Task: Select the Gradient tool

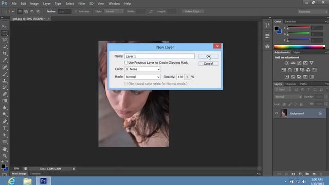Action: click(5, 101)
